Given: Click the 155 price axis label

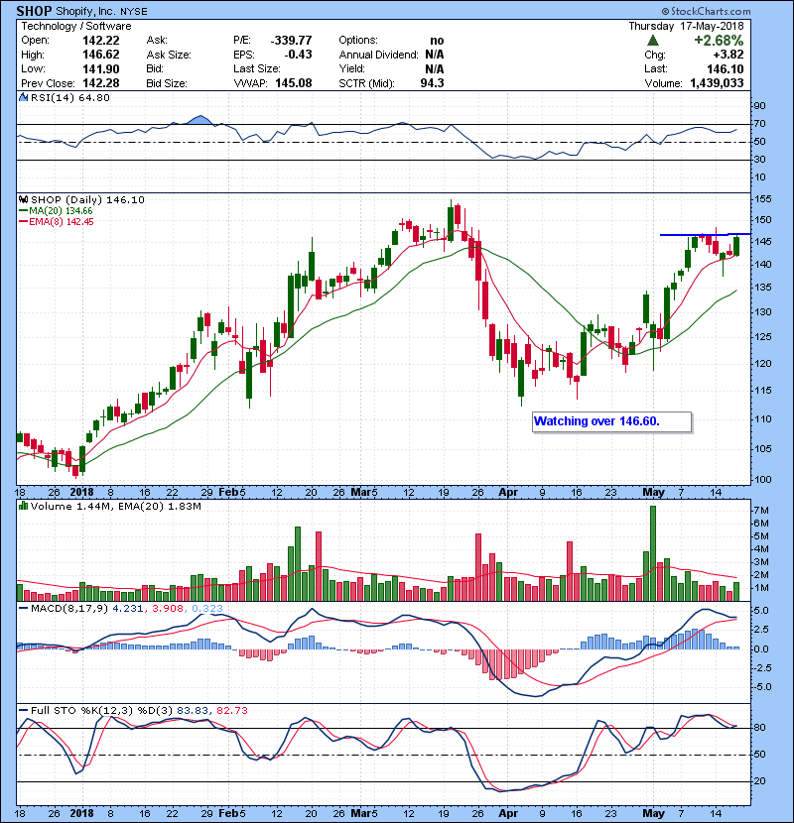Looking at the screenshot, I should point(763,199).
